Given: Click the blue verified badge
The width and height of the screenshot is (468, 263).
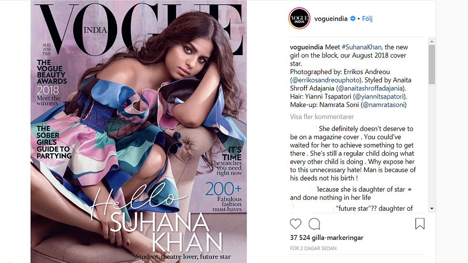Looking at the screenshot, I should (x=353, y=18).
